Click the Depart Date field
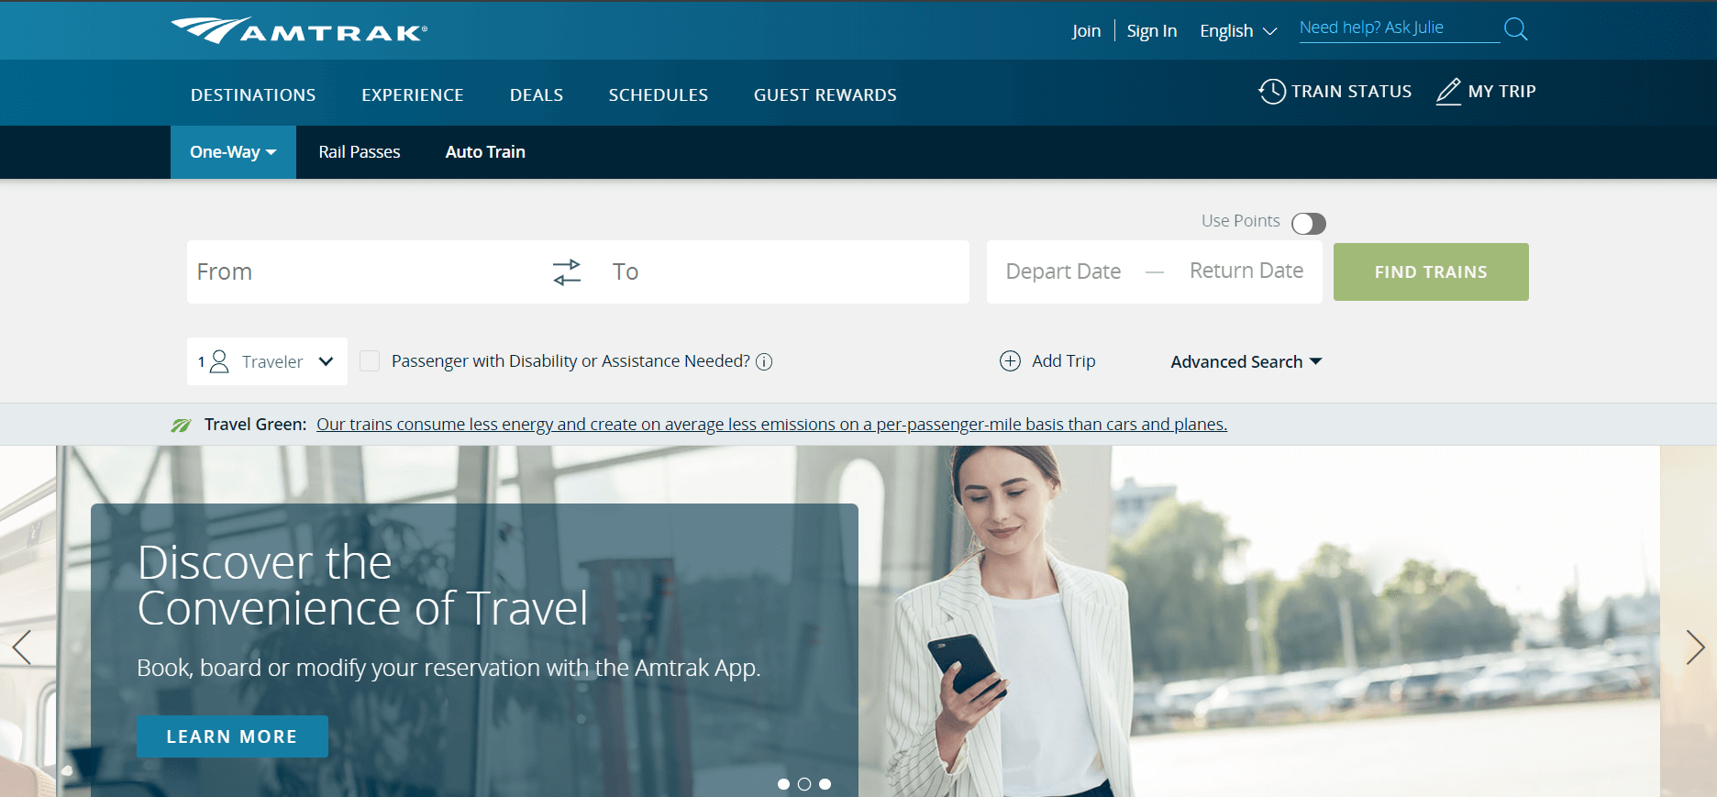Image resolution: width=1717 pixels, height=797 pixels. click(x=1063, y=271)
